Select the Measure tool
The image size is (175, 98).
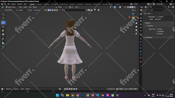coord(3,43)
